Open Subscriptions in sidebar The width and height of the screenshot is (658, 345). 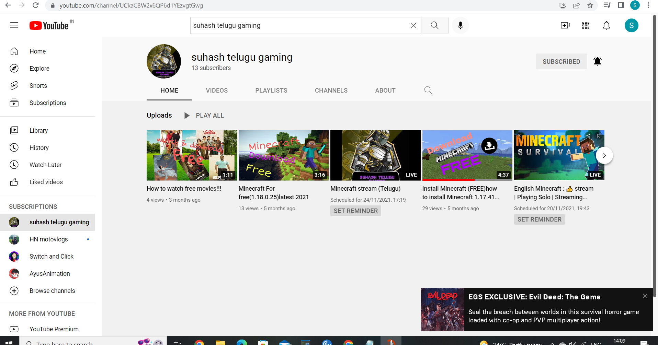pos(47,103)
